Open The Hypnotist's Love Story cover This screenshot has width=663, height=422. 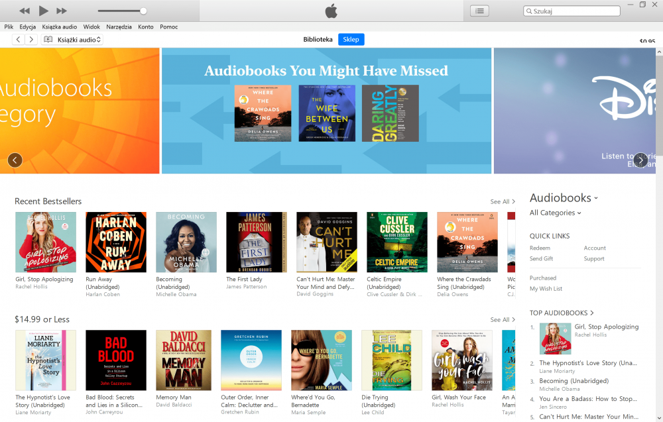point(46,360)
